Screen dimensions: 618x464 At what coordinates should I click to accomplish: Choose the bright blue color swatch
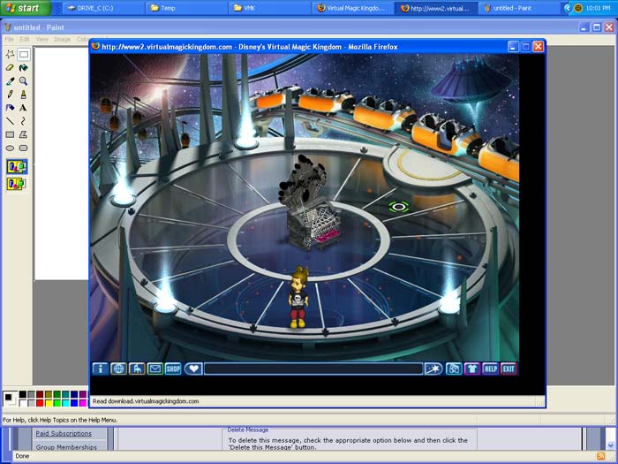74,403
